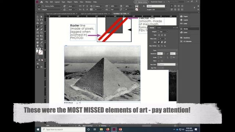This screenshot has width=235, height=132.
Task: Open the Layout menu
Action: 57,2
